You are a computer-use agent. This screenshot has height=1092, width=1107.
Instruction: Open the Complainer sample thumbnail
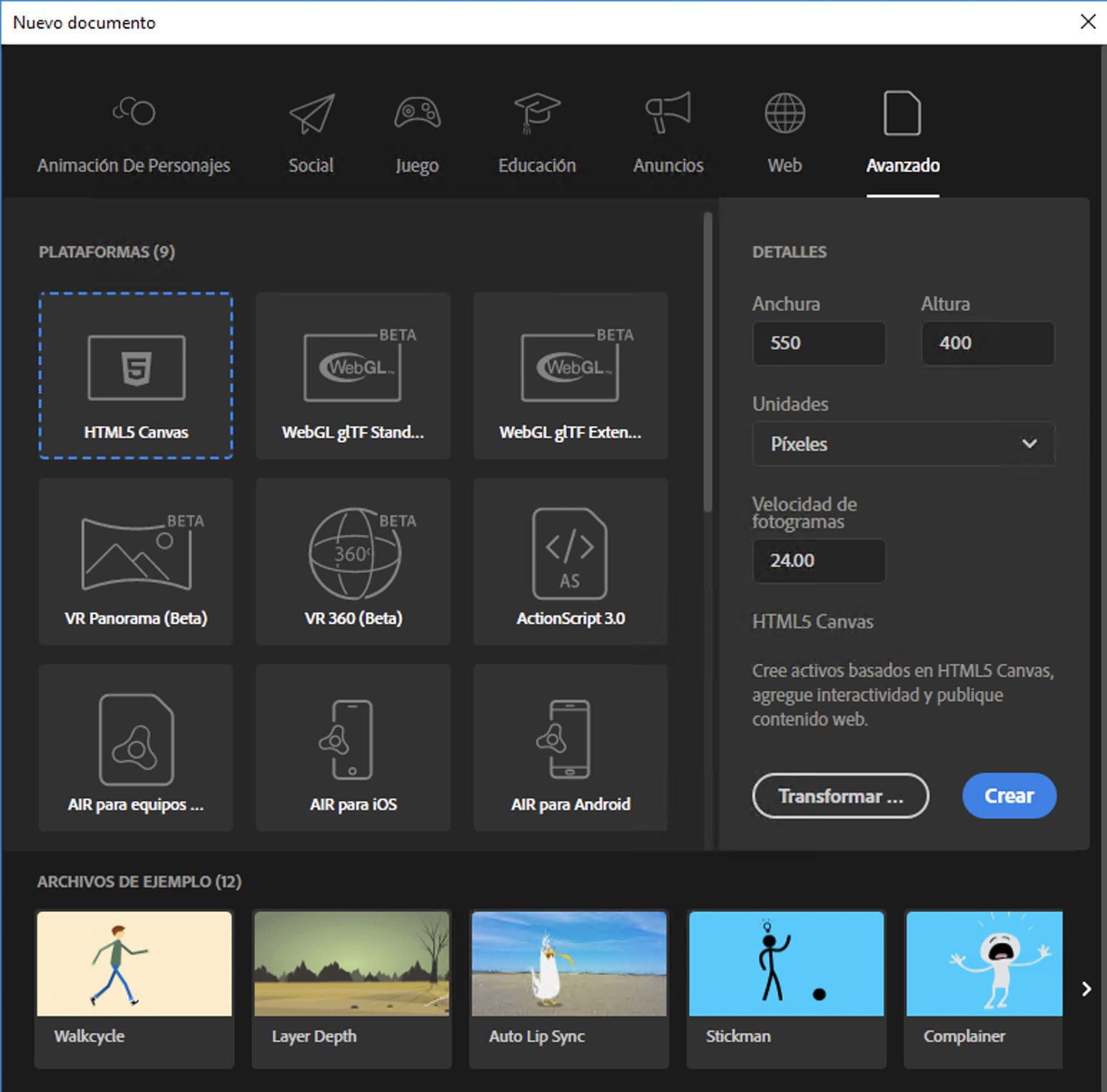tap(984, 964)
